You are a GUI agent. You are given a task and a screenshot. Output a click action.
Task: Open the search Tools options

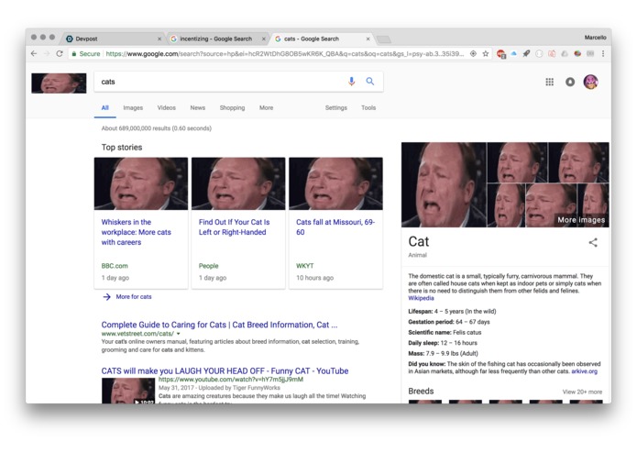(x=368, y=107)
